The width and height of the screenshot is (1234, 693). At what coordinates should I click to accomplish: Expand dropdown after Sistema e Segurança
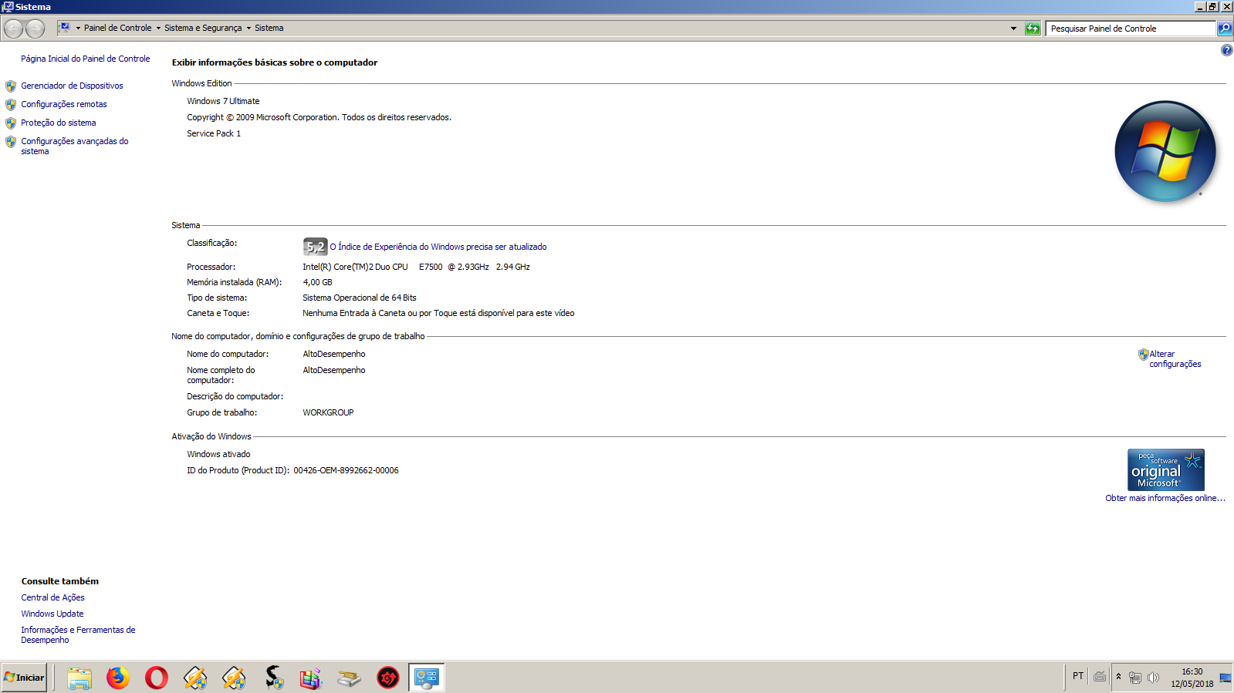click(x=248, y=29)
